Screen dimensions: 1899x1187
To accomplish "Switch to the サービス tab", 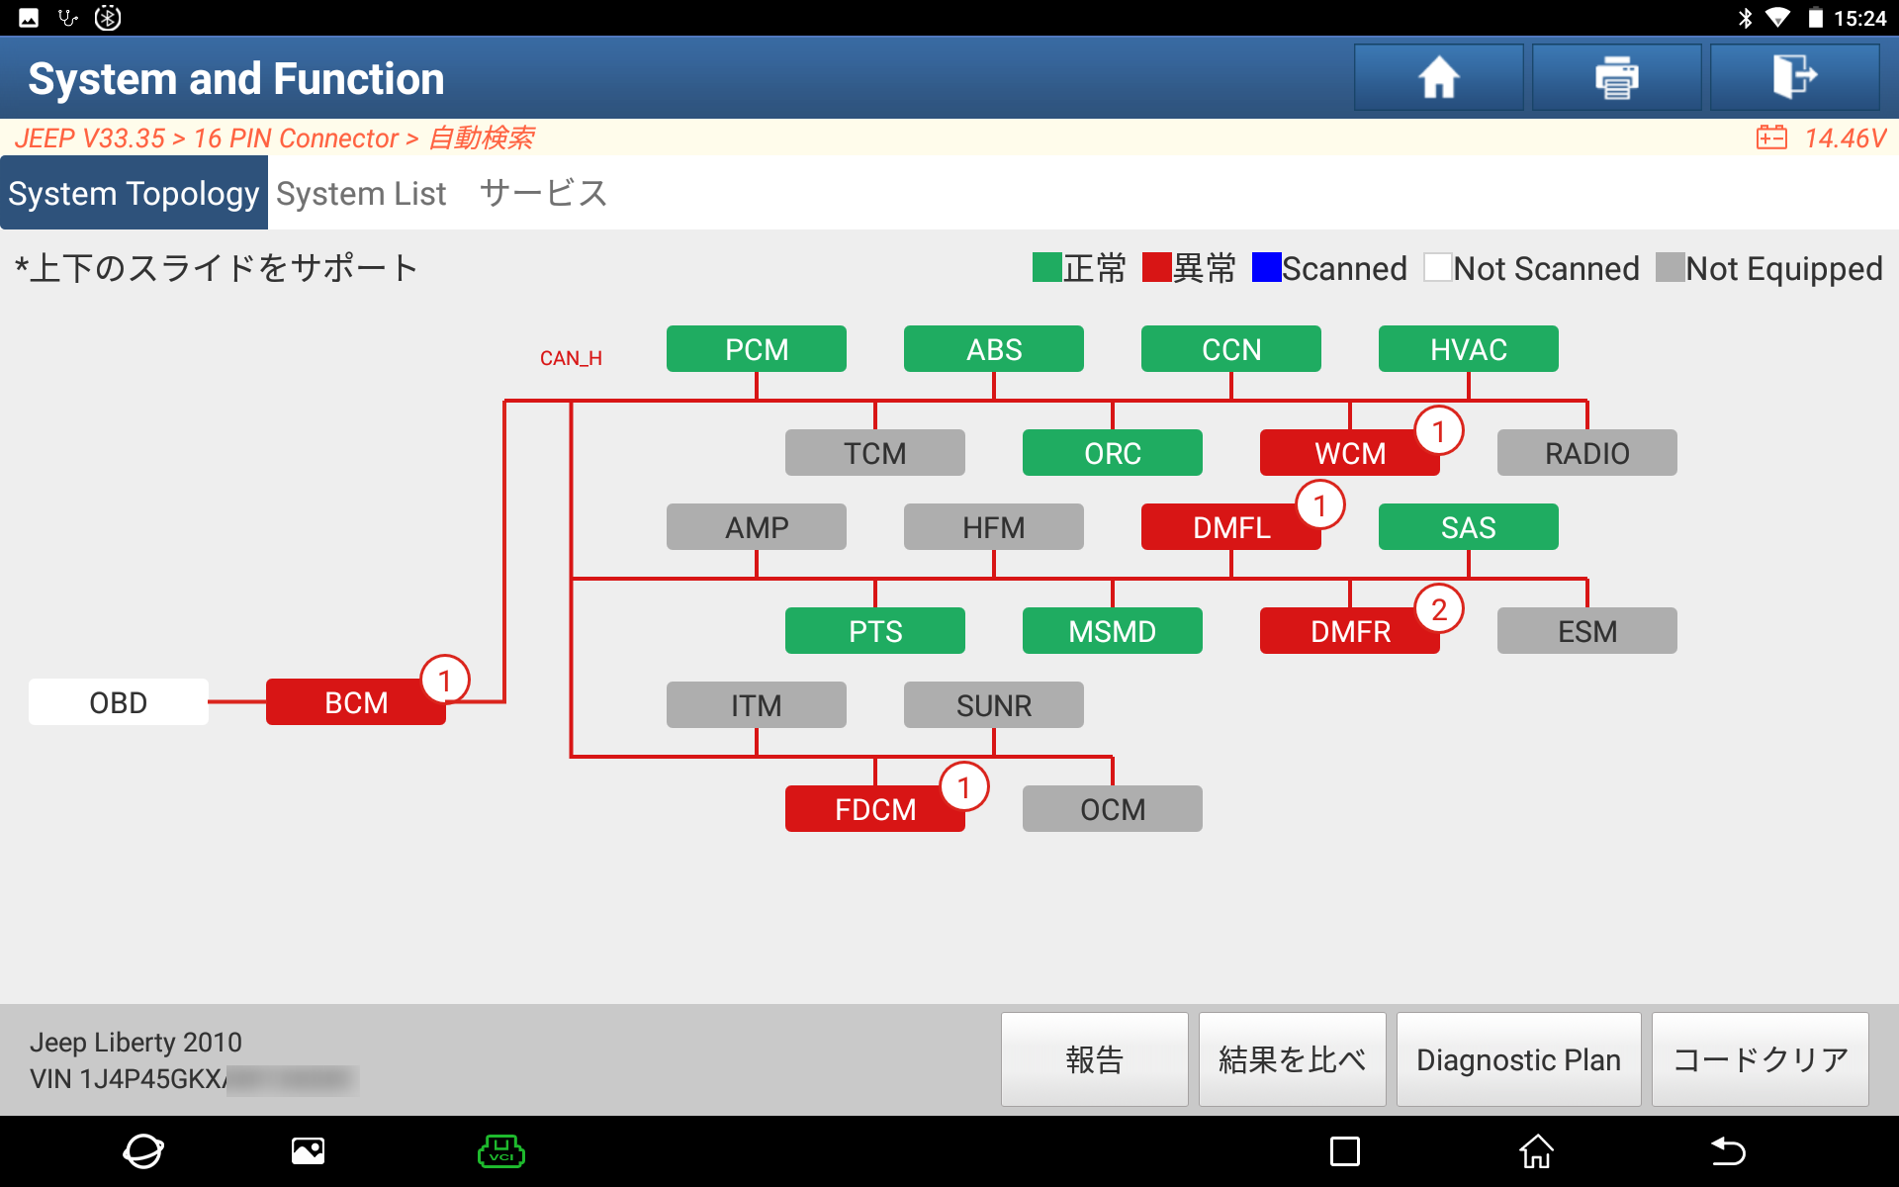I will tap(544, 194).
